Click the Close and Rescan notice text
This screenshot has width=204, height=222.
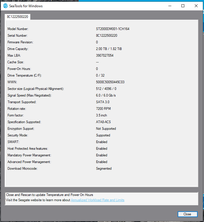pos(49,195)
